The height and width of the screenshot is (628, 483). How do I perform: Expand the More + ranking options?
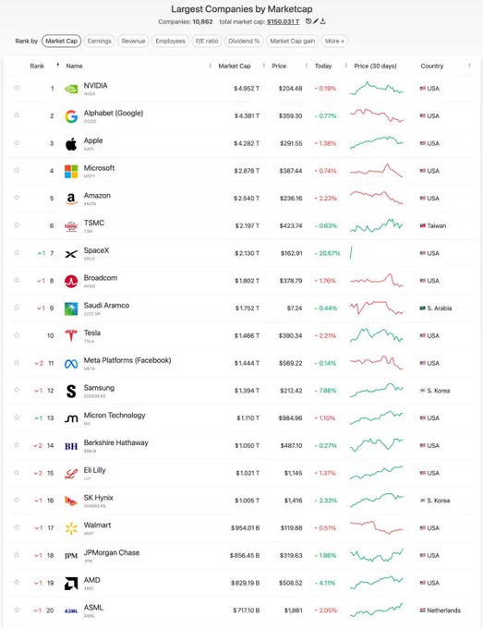(334, 41)
